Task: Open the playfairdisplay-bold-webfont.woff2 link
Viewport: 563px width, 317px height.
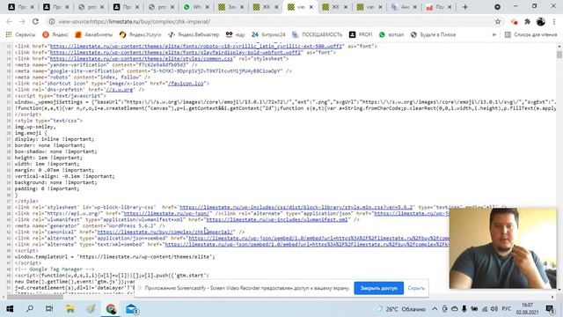Action: (x=175, y=53)
